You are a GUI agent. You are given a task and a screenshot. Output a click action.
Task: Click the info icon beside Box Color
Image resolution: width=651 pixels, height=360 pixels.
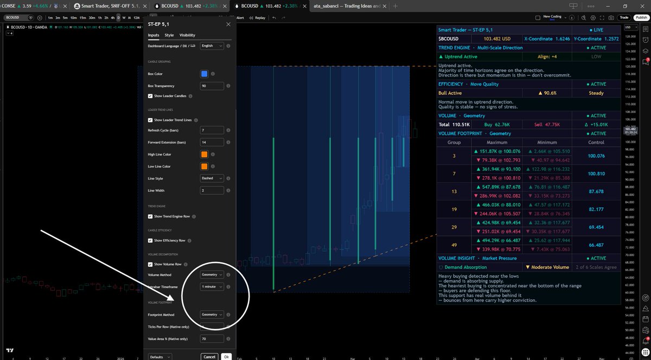[213, 74]
